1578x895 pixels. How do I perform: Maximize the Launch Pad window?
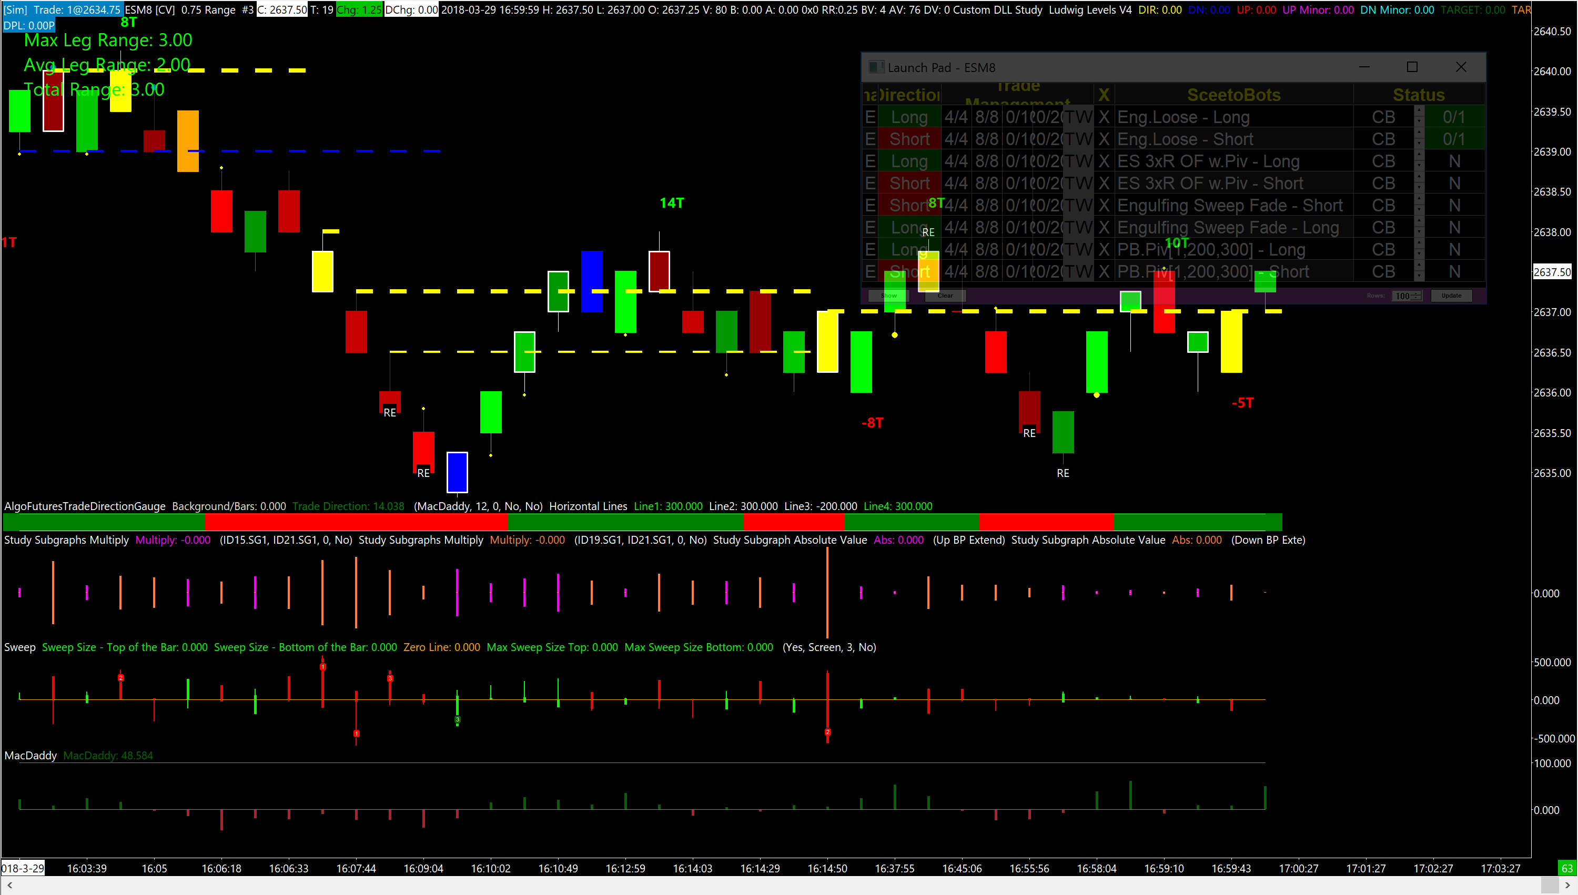[1412, 67]
